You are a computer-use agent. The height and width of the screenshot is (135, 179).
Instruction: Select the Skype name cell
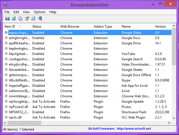click(x=126, y=80)
